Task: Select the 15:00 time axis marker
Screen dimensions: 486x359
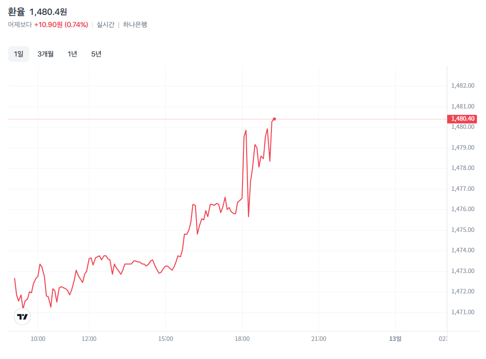Action: click(166, 339)
